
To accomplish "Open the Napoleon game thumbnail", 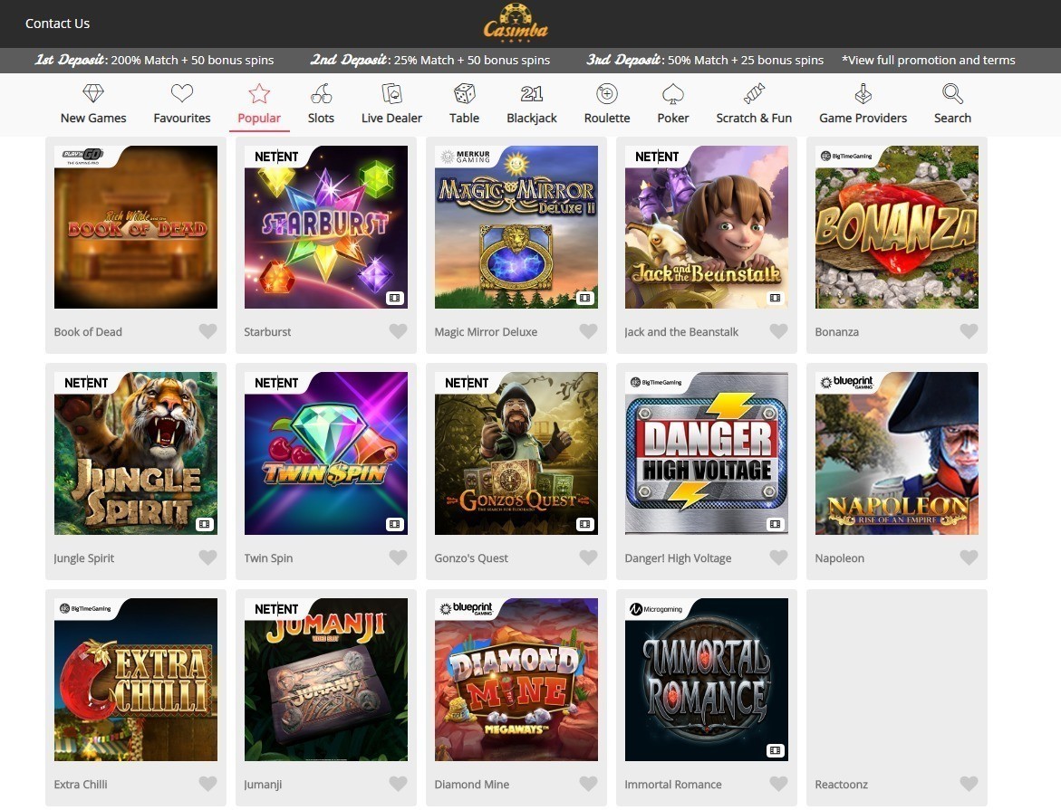I will (897, 453).
